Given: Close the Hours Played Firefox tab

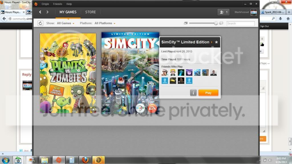Looking at the screenshot, I should tap(24, 12).
